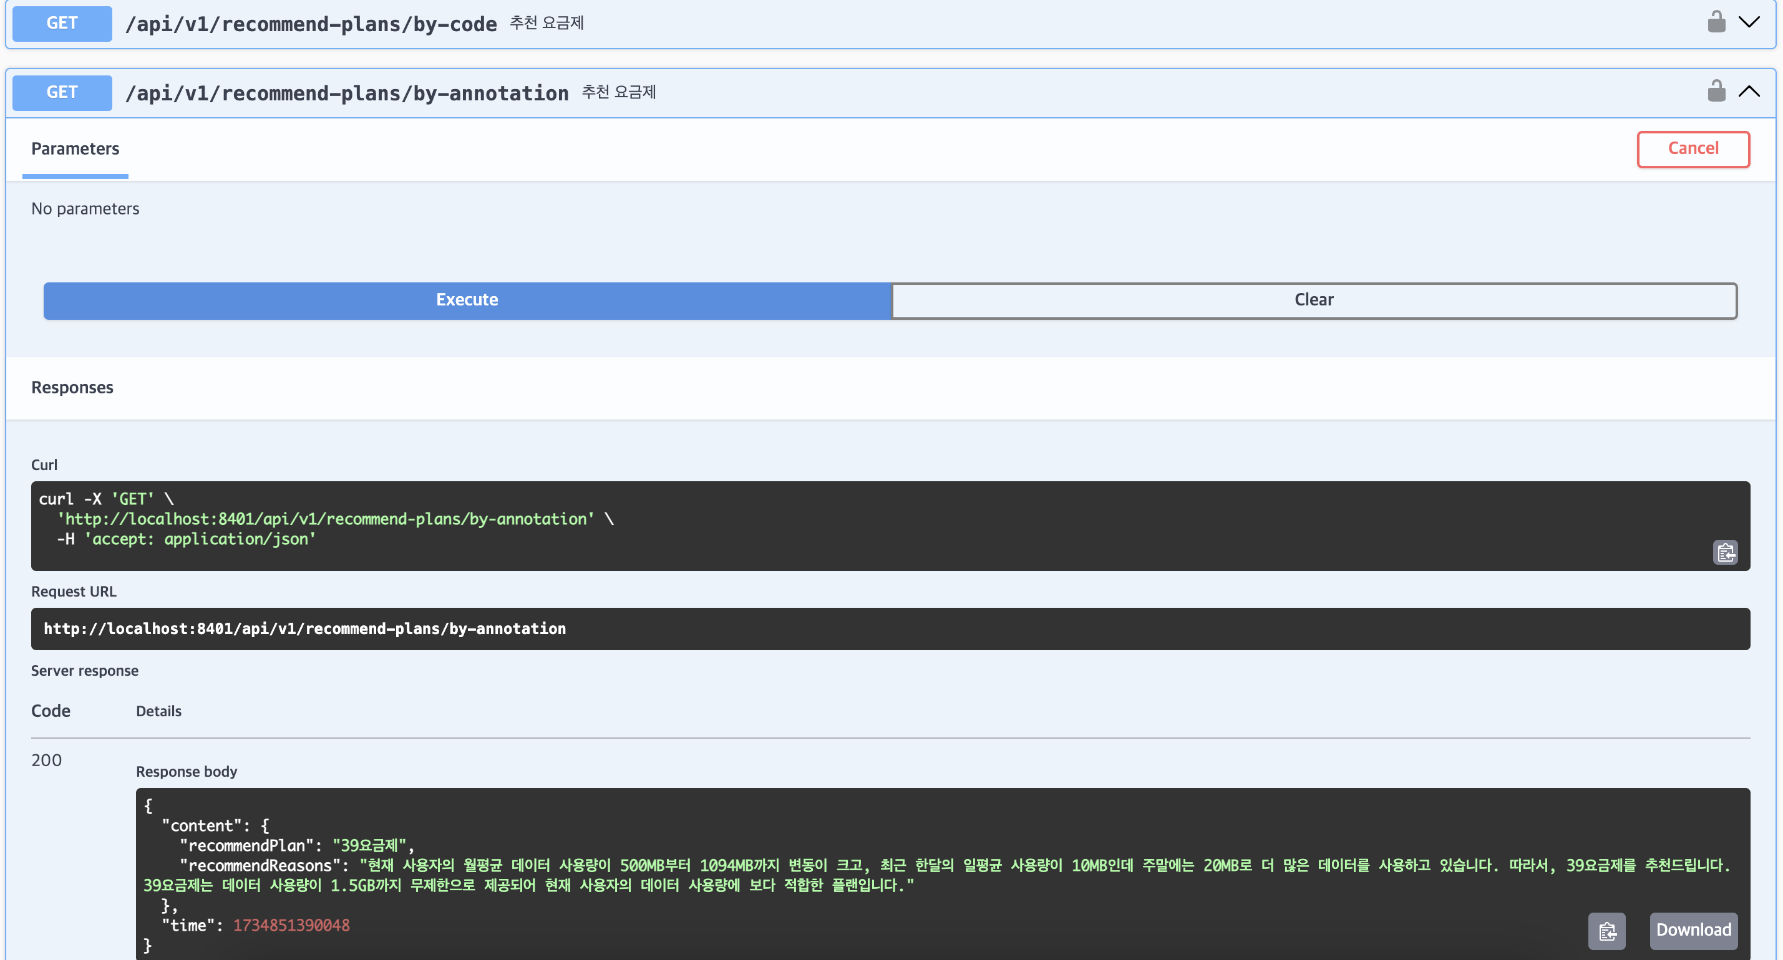Viewport: 1783px width, 960px height.
Task: Click the /api/v1/recommend-plans/by-code path
Action: click(311, 24)
